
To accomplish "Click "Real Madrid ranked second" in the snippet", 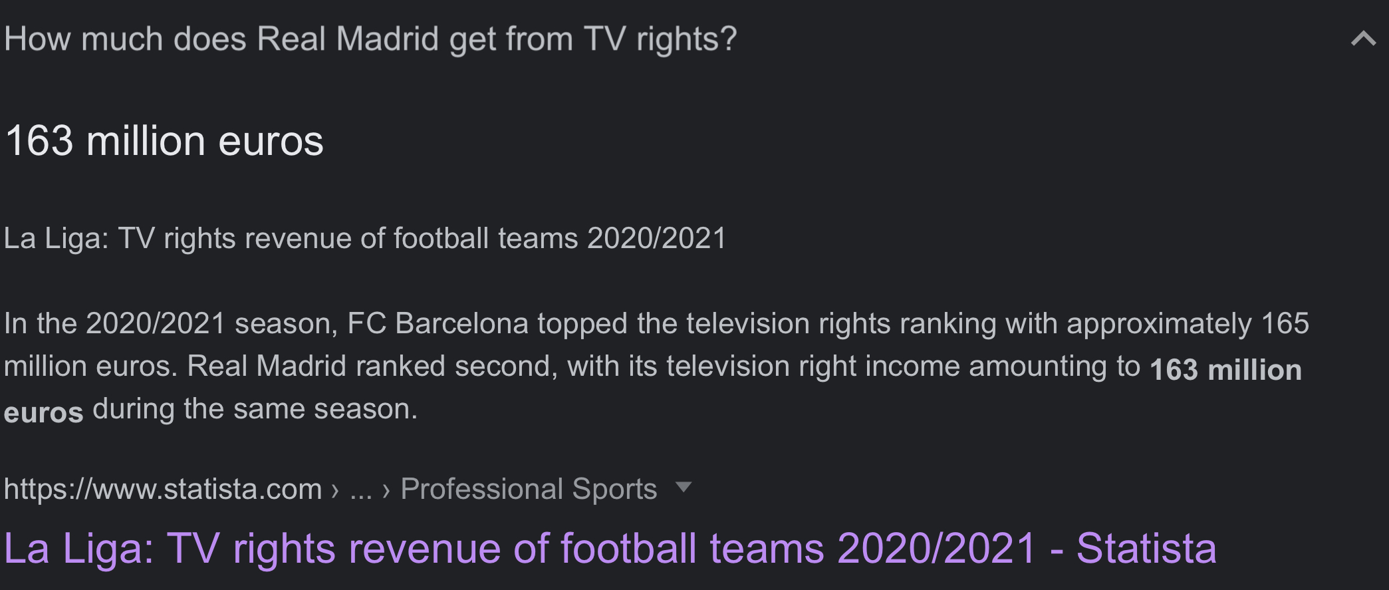I will (x=369, y=367).
